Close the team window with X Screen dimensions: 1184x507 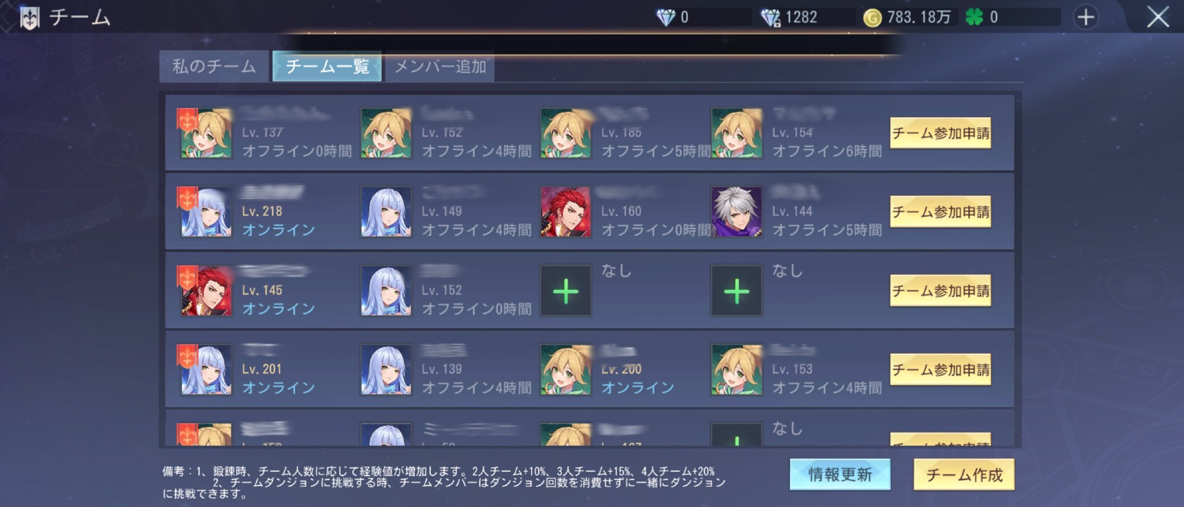(x=1157, y=17)
